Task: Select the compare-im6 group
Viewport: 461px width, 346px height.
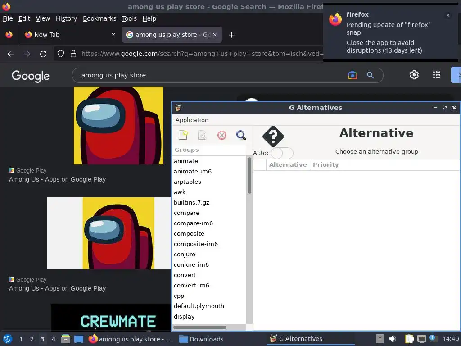Action: 193,223
